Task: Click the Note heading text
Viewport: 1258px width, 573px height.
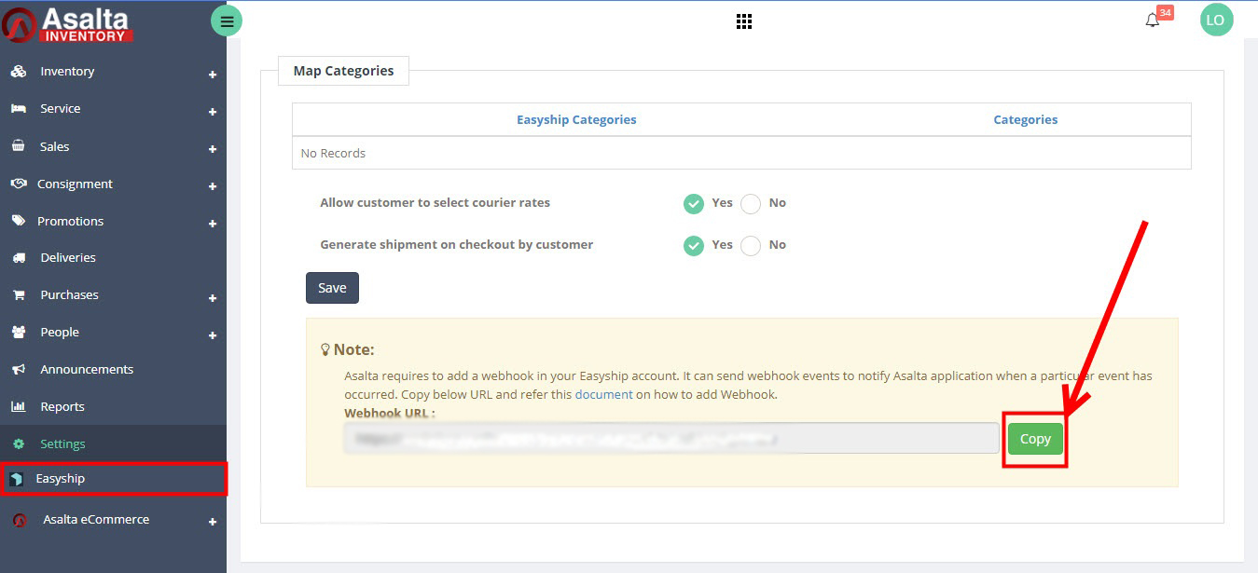Action: coord(353,349)
